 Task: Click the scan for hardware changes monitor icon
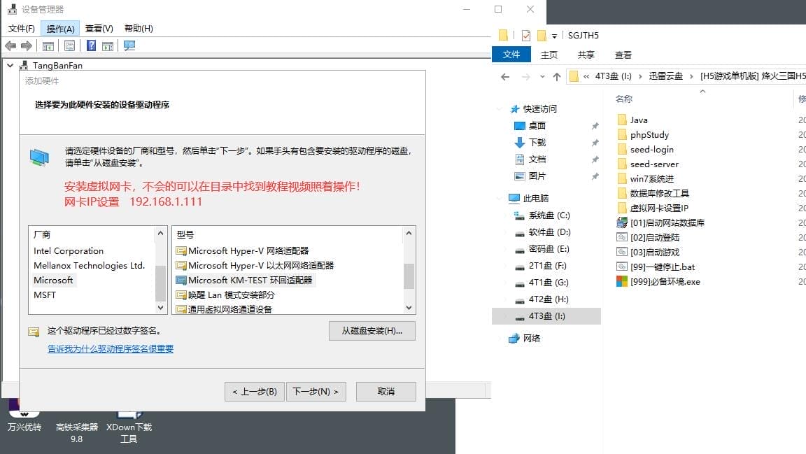click(129, 46)
